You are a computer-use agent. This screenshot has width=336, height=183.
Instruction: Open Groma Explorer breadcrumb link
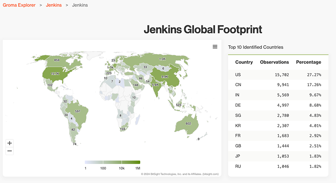click(x=19, y=5)
